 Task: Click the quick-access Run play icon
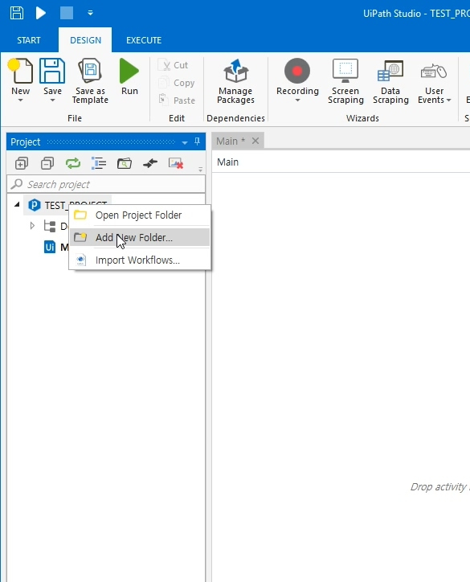(40, 13)
